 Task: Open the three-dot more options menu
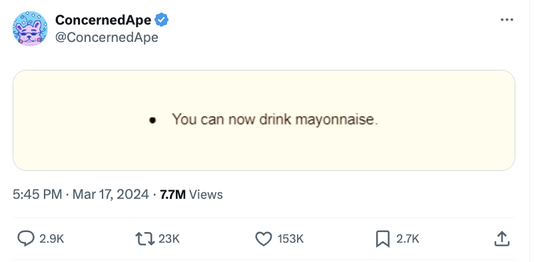pyautogui.click(x=507, y=20)
